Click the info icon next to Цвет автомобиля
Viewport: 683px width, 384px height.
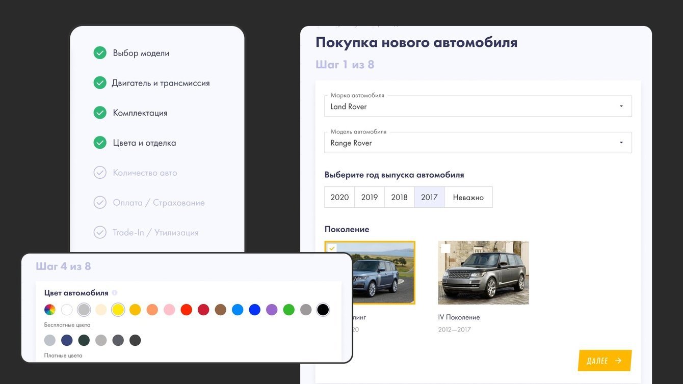coord(115,293)
